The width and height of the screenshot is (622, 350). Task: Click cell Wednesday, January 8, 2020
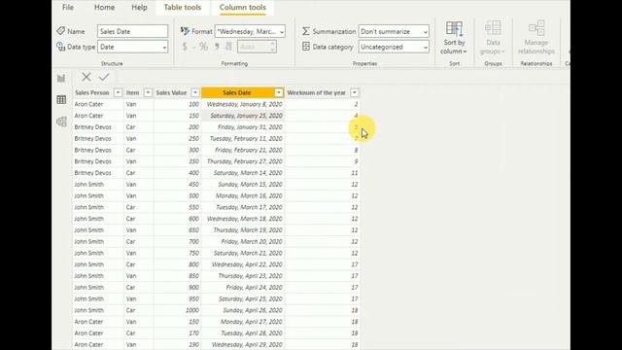pyautogui.click(x=243, y=104)
